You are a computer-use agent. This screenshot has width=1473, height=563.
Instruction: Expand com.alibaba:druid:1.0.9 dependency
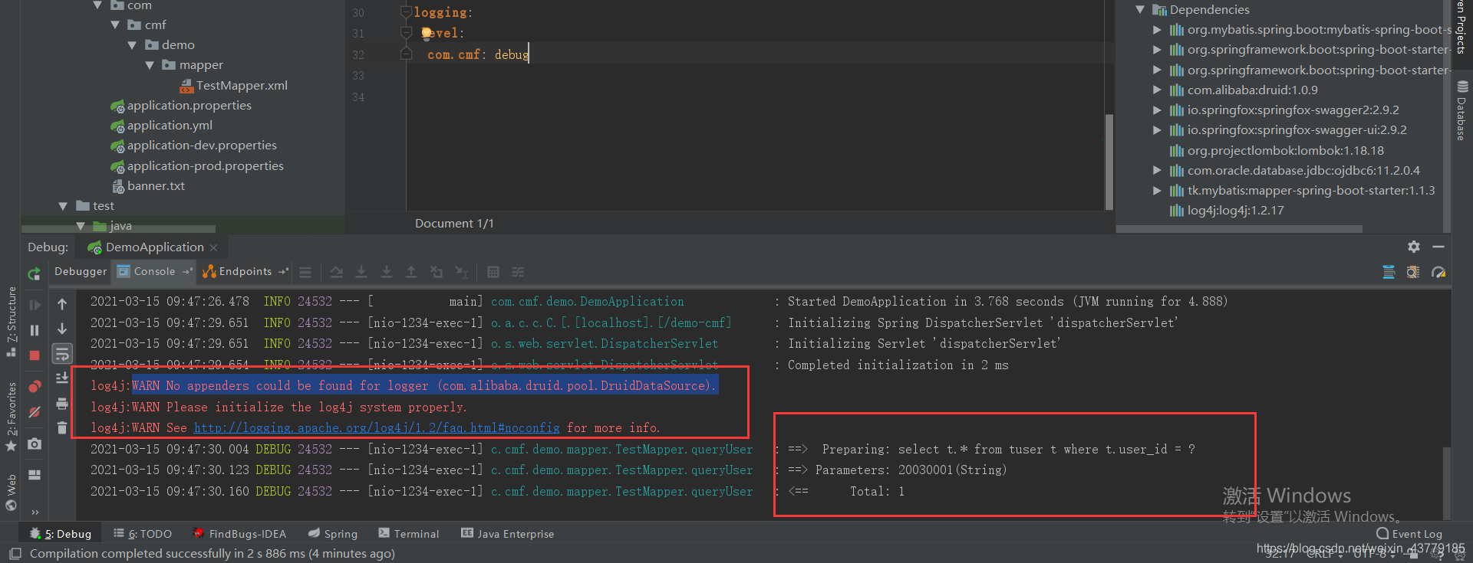1157,90
